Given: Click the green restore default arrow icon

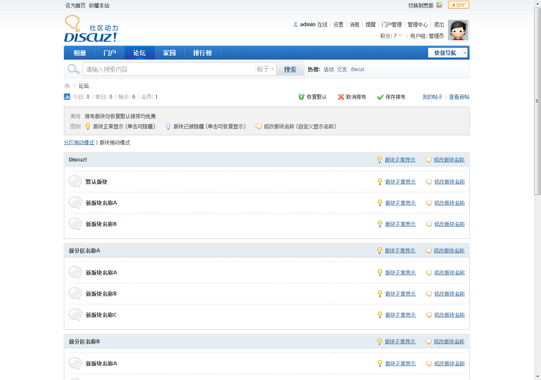Looking at the screenshot, I should tap(301, 97).
